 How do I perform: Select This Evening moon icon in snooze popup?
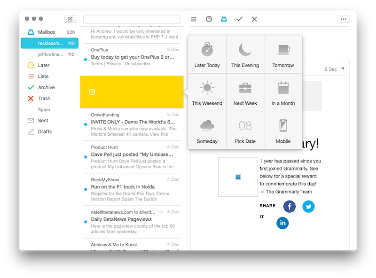click(245, 54)
